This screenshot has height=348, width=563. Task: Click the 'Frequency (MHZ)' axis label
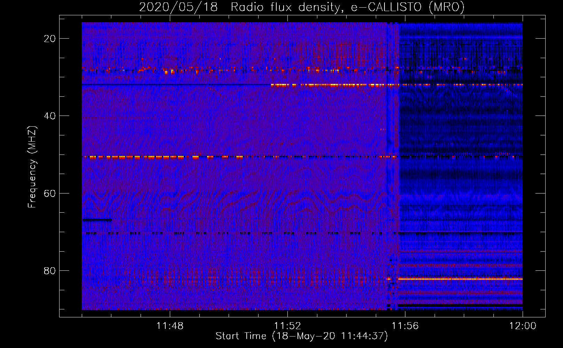[x=32, y=167]
